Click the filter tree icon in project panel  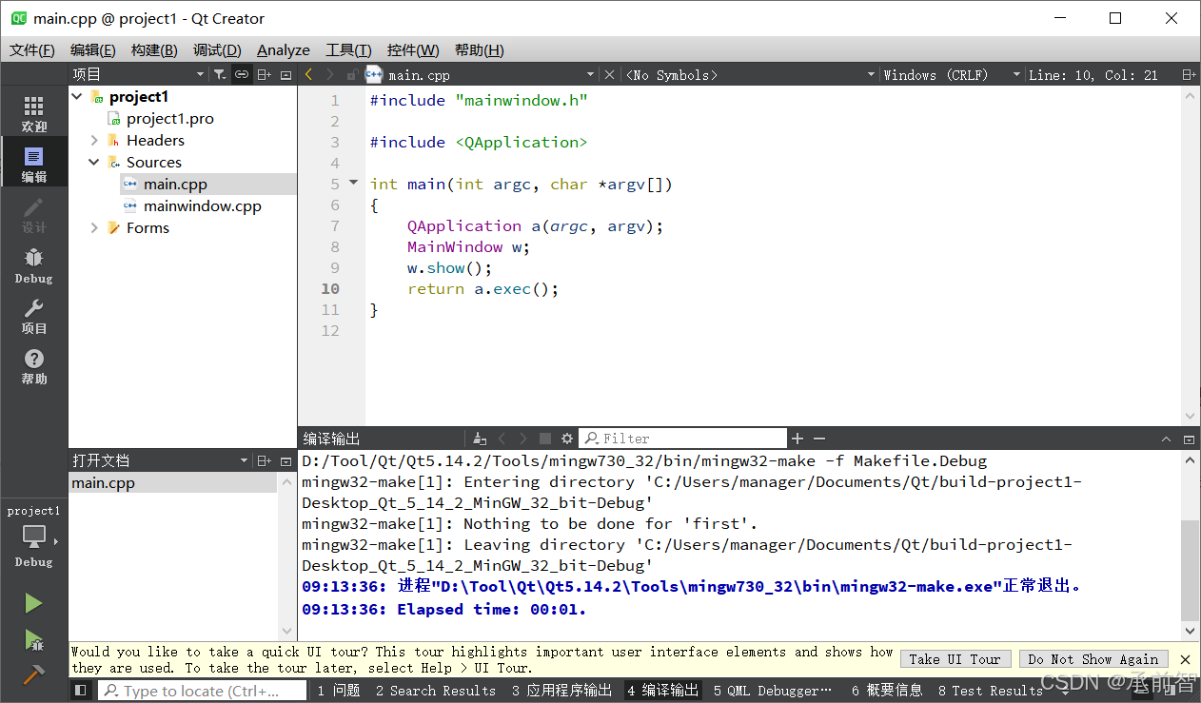220,74
